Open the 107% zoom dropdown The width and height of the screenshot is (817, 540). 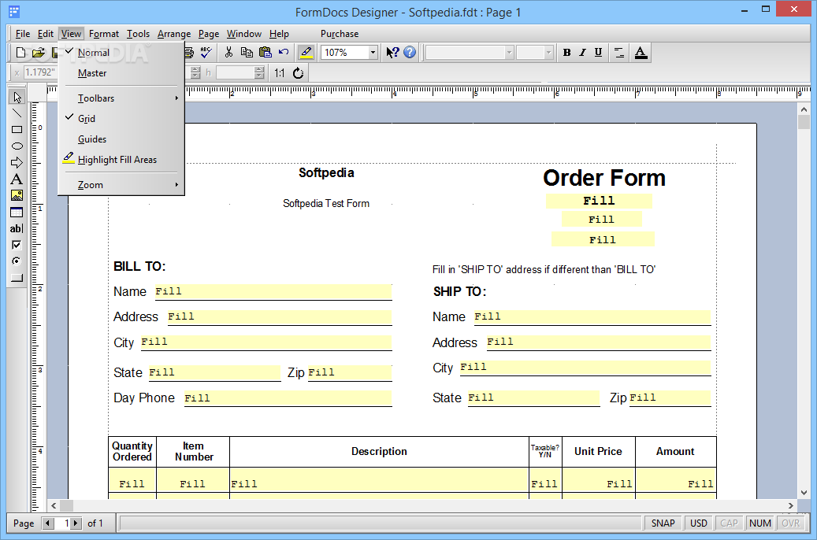coord(373,53)
